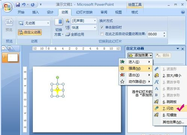This screenshot has height=135, width=187.
Task: Open the 强调(M) emphasis effects submenu
Action: click(135, 68)
